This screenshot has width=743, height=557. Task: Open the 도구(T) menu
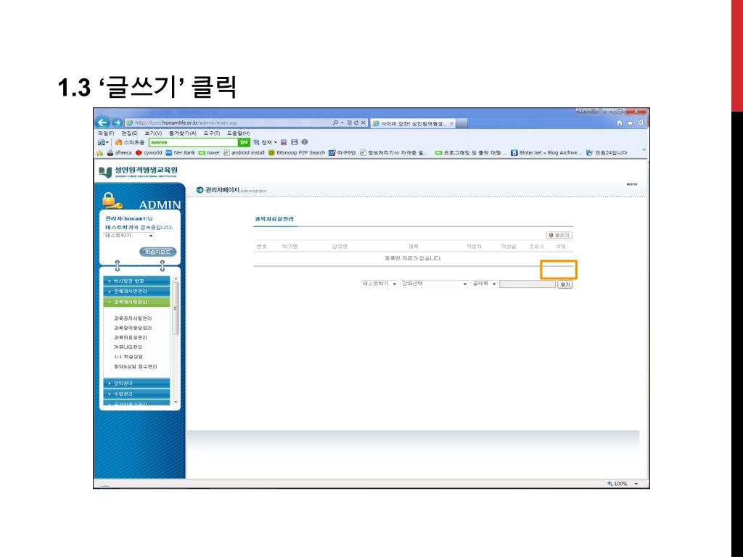(211, 133)
